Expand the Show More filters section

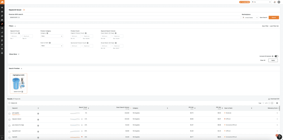point(14,54)
